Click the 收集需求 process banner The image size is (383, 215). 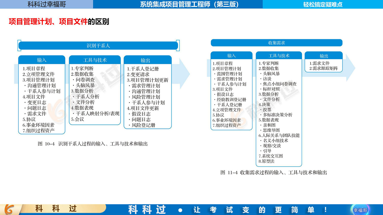pyautogui.click(x=277, y=43)
